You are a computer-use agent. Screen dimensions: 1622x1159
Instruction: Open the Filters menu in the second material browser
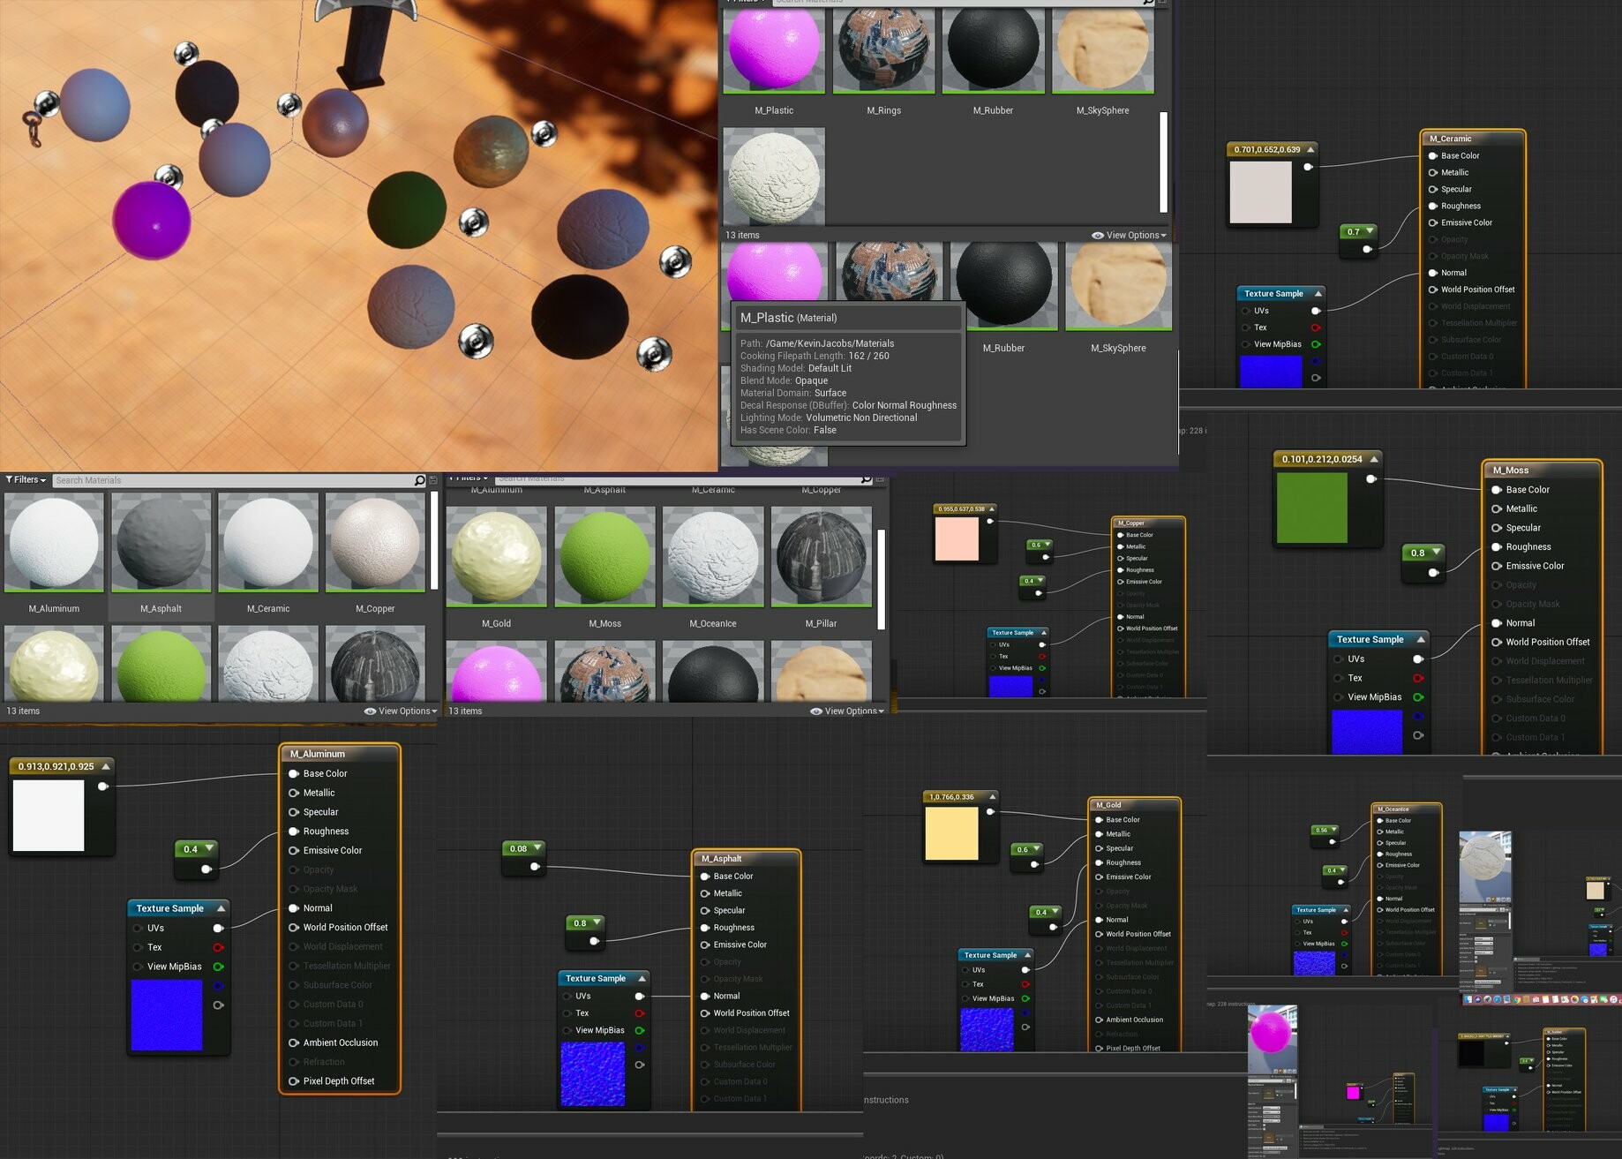click(468, 478)
